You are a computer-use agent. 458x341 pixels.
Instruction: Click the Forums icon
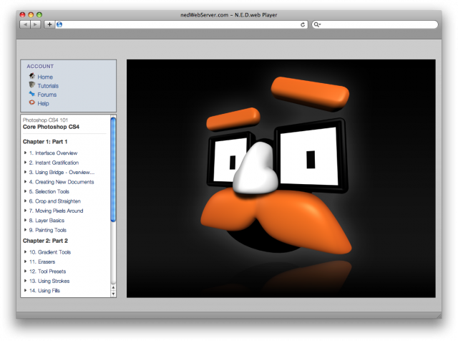click(31, 94)
